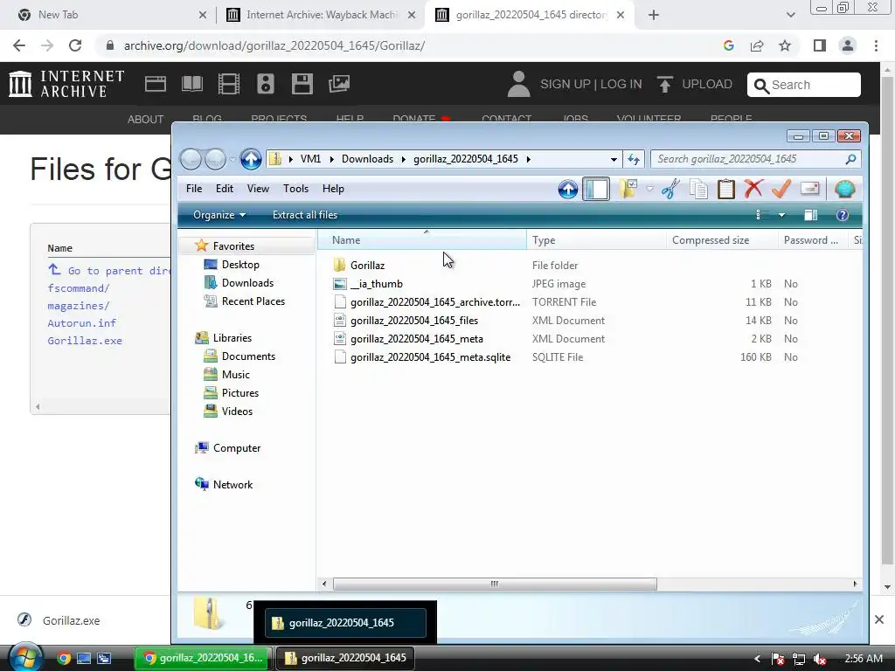This screenshot has height=671, width=895.
Task: Sort by Compressed size column header
Action: pyautogui.click(x=721, y=240)
